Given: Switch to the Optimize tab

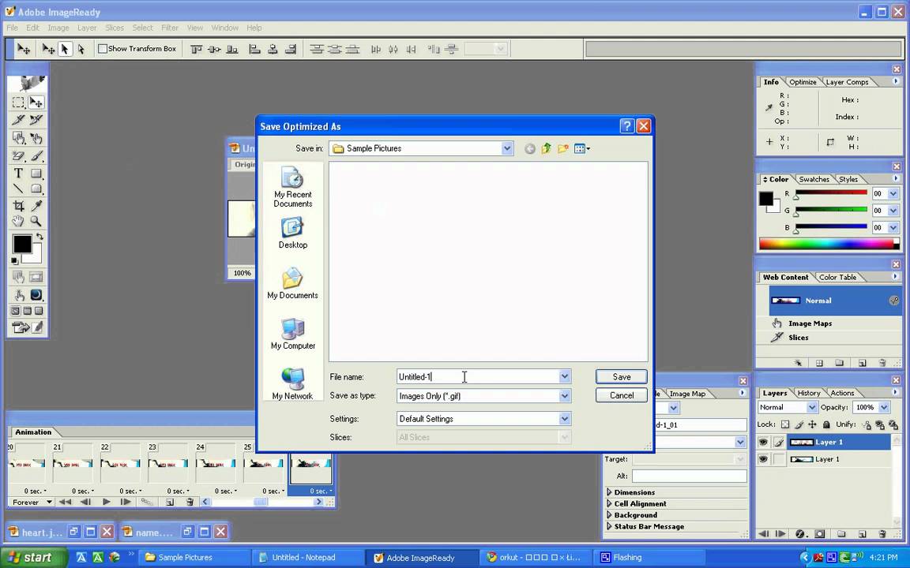Looking at the screenshot, I should tap(803, 82).
